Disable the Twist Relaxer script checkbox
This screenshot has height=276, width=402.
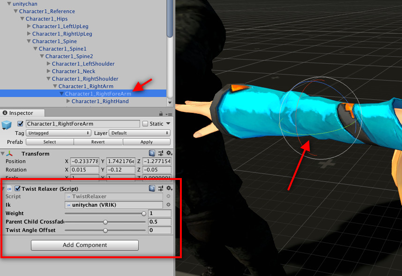point(17,188)
